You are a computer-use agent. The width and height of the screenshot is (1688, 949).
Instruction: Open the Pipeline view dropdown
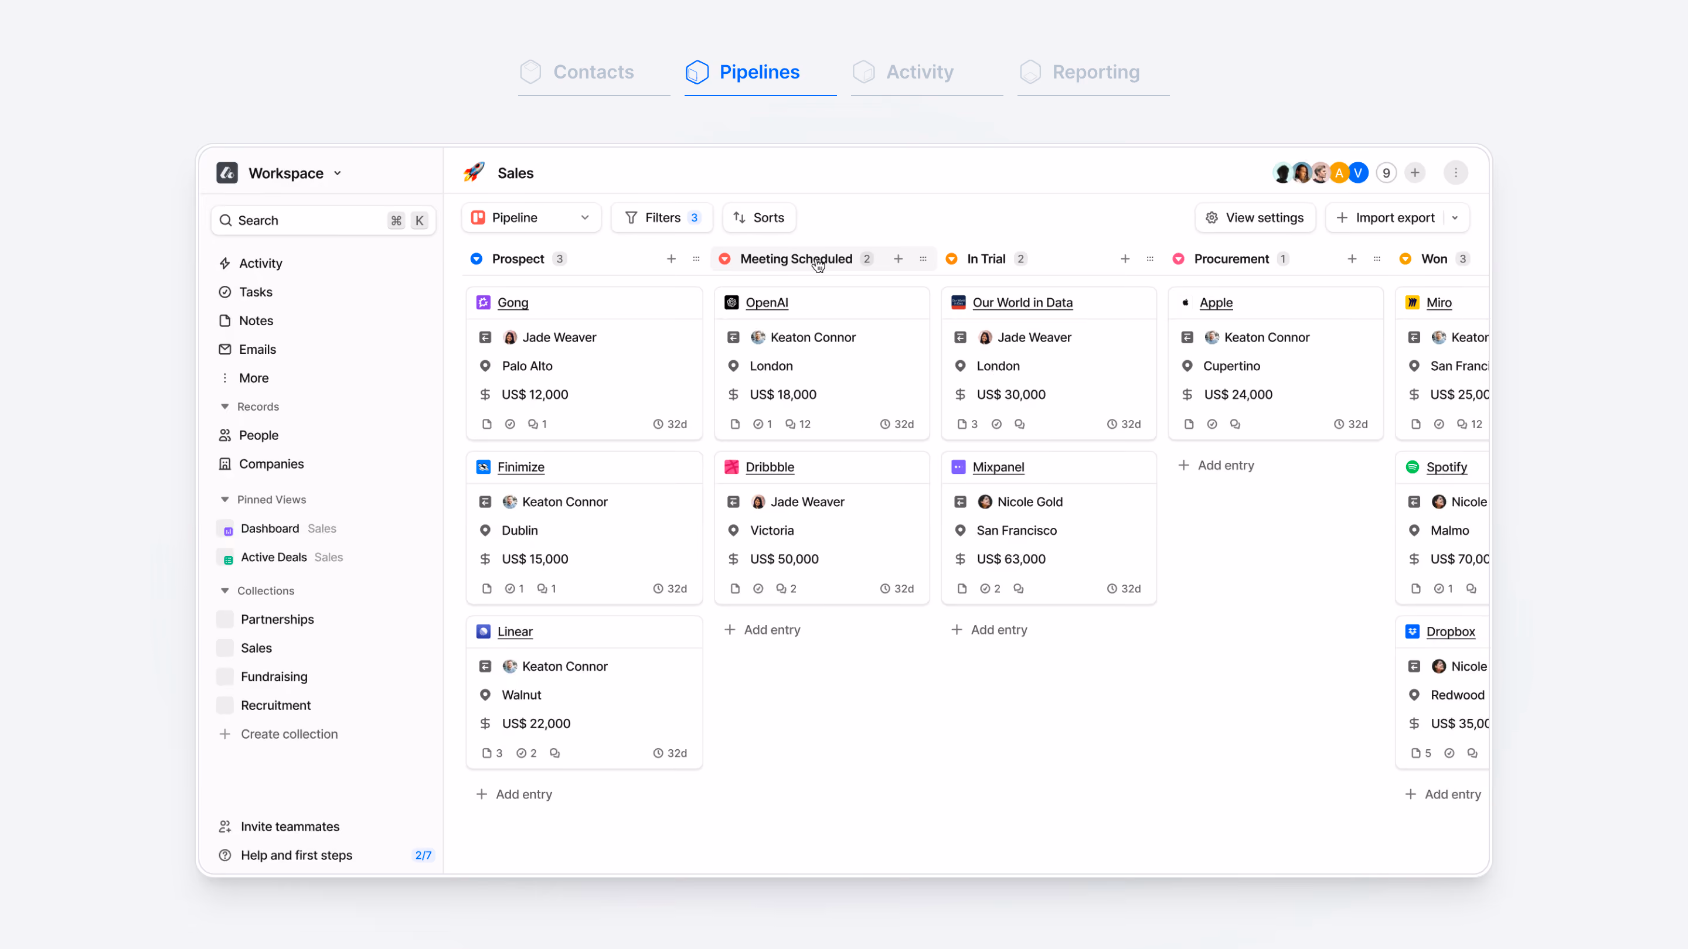tap(531, 217)
